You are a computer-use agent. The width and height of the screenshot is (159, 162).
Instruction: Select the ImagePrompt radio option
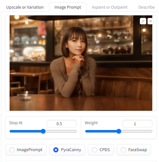pyautogui.click(x=26, y=150)
